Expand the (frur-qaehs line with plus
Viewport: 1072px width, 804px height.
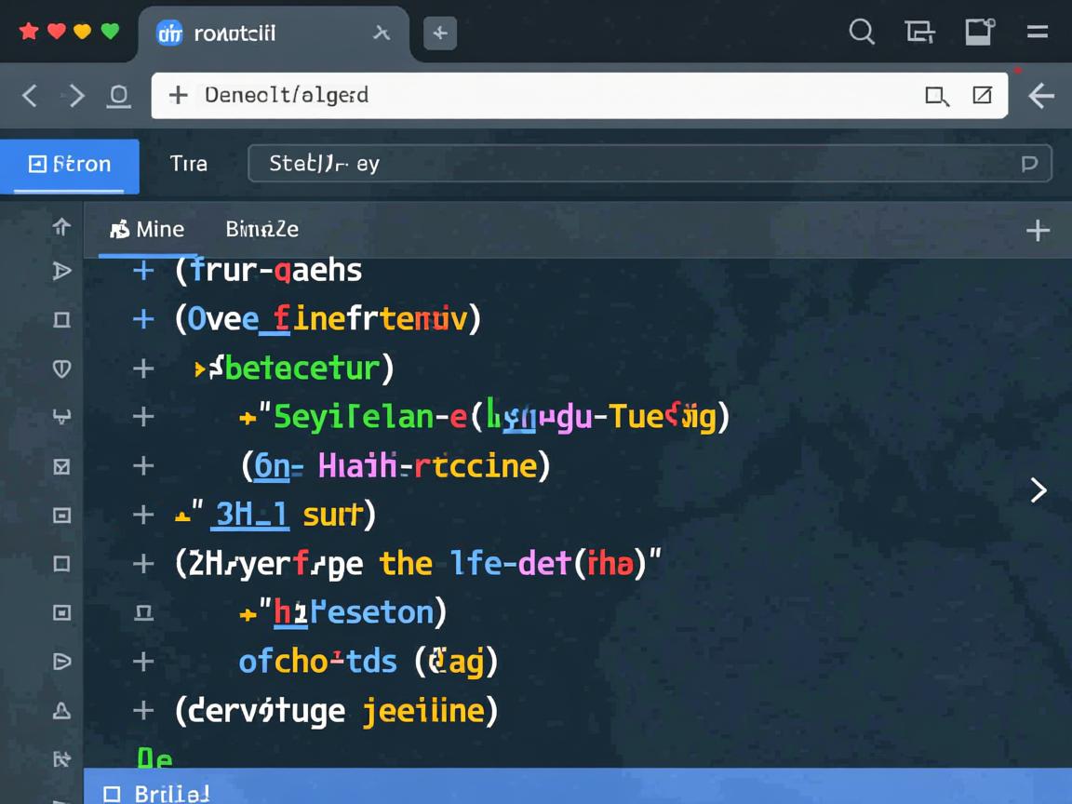(143, 271)
